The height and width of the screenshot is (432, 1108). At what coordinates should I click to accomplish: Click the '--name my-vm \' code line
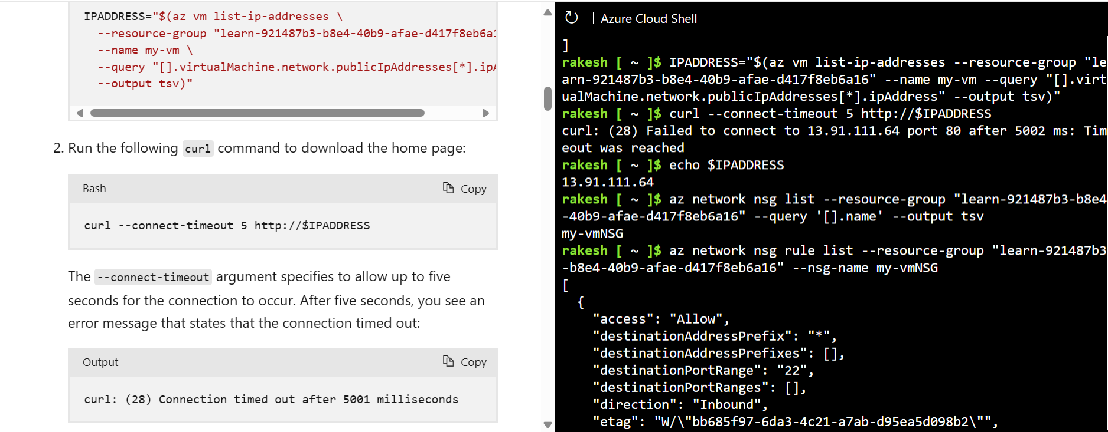tap(145, 50)
